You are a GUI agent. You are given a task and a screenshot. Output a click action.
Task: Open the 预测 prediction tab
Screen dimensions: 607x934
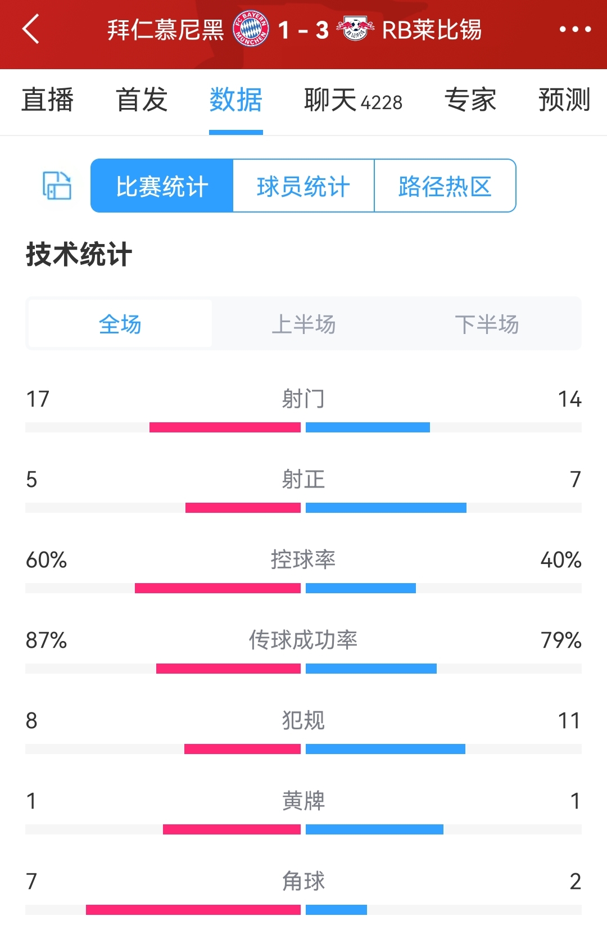564,100
